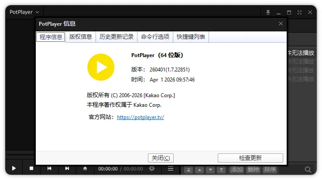Screen dimensions: 322x180
Task: Skip to the next file
Action: pyautogui.click(x=67, y=169)
